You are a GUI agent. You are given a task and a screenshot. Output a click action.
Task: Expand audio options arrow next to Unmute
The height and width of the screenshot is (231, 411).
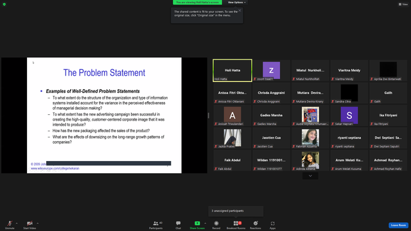[17, 223]
